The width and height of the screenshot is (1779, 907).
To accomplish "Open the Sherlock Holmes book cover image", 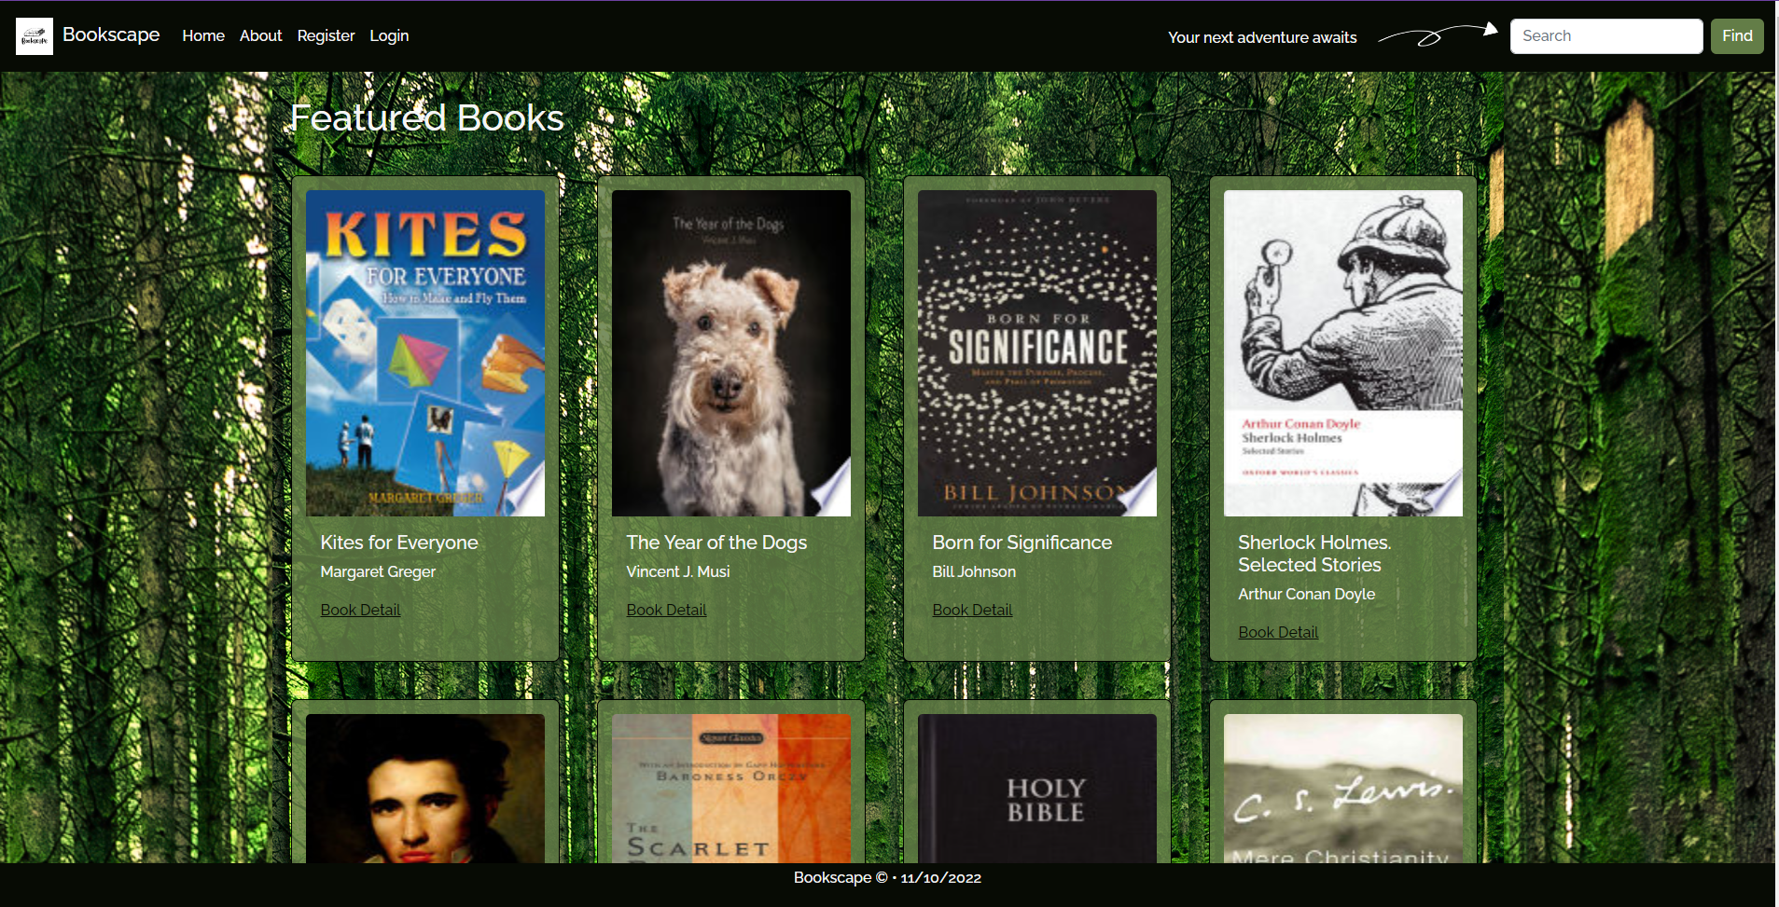I will pyautogui.click(x=1343, y=353).
